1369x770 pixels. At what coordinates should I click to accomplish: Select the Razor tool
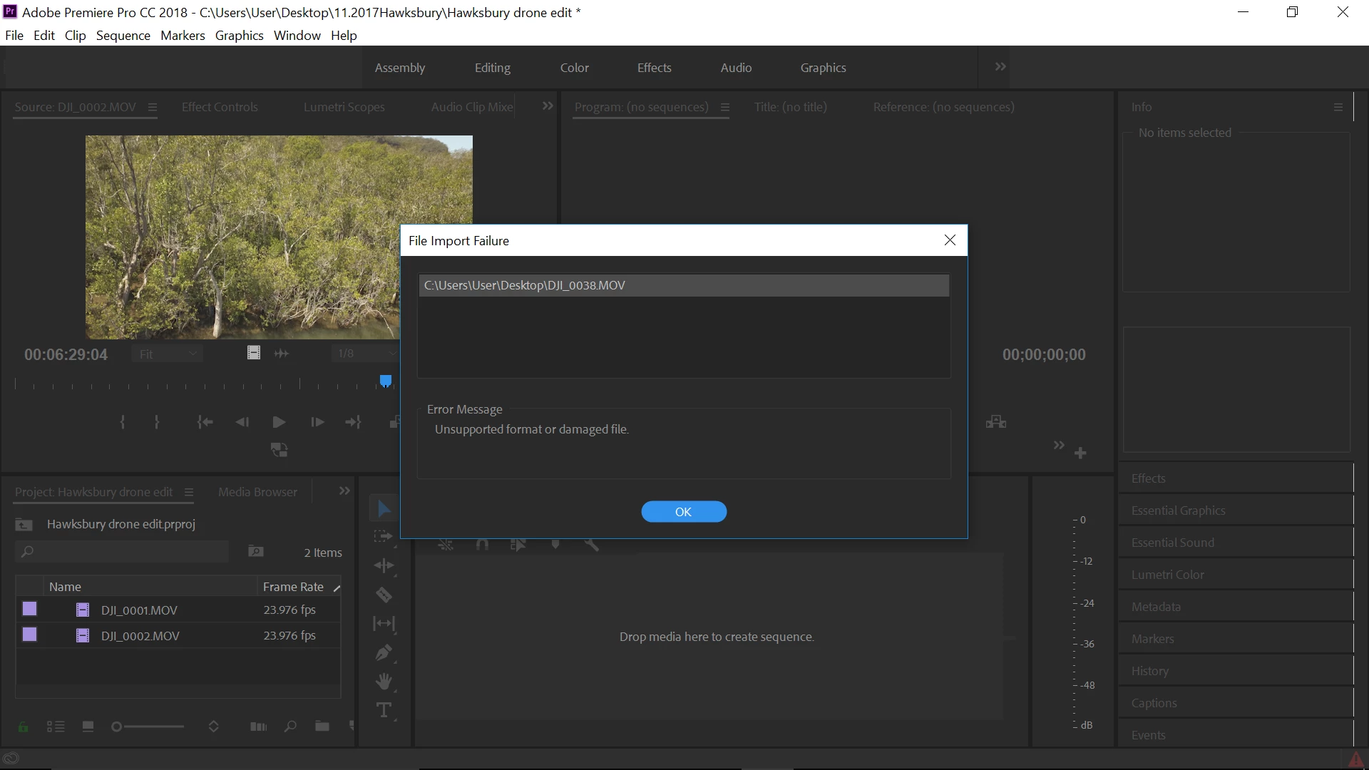(384, 595)
